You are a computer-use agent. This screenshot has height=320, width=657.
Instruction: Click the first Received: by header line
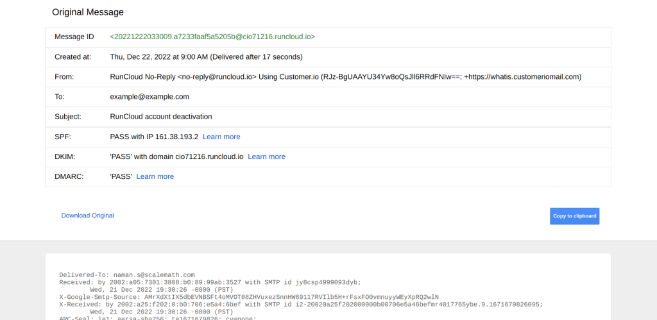tap(210, 282)
